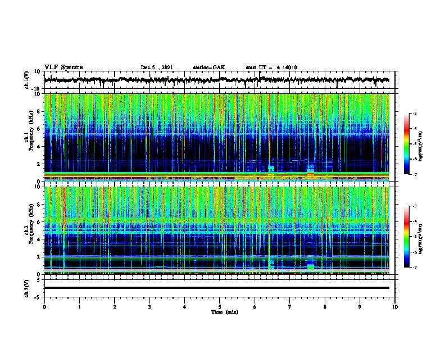Click time axis tick label "0"
Viewport: 445px width, 344px height.
[44, 307]
